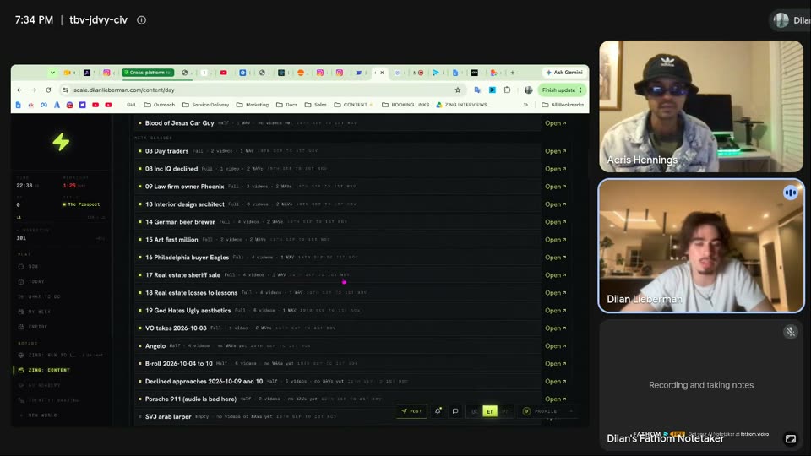Click 'Declined approaches 2026-10-09 and 10' title

pos(204,381)
